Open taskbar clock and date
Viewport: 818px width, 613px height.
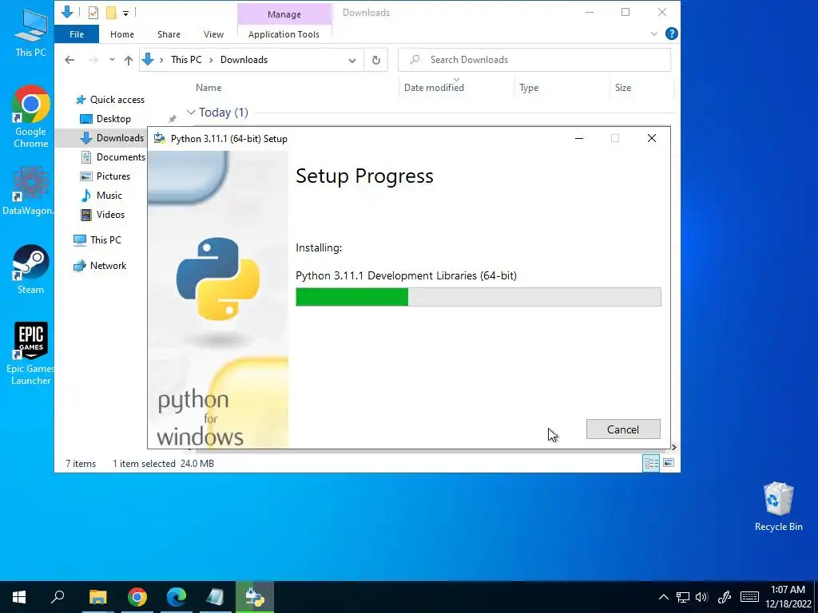[x=788, y=597]
